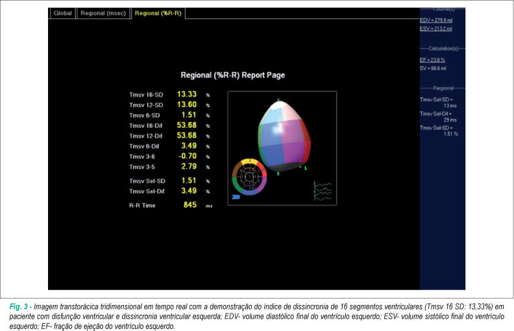This screenshot has width=514, height=331.
Task: Select the Tmsv 12-SD value 13.60
Action: (x=187, y=104)
